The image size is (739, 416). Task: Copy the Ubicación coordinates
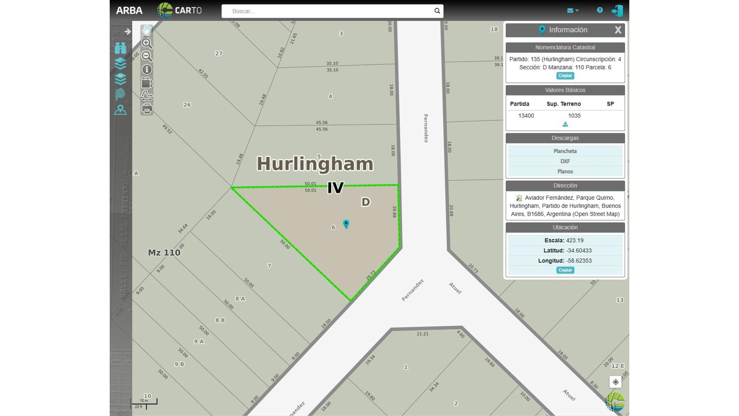[x=565, y=270]
